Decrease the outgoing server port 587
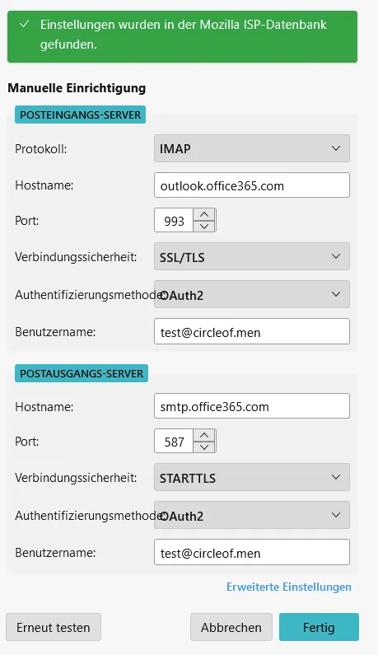Screen dimensions: 378x655 tap(204, 447)
